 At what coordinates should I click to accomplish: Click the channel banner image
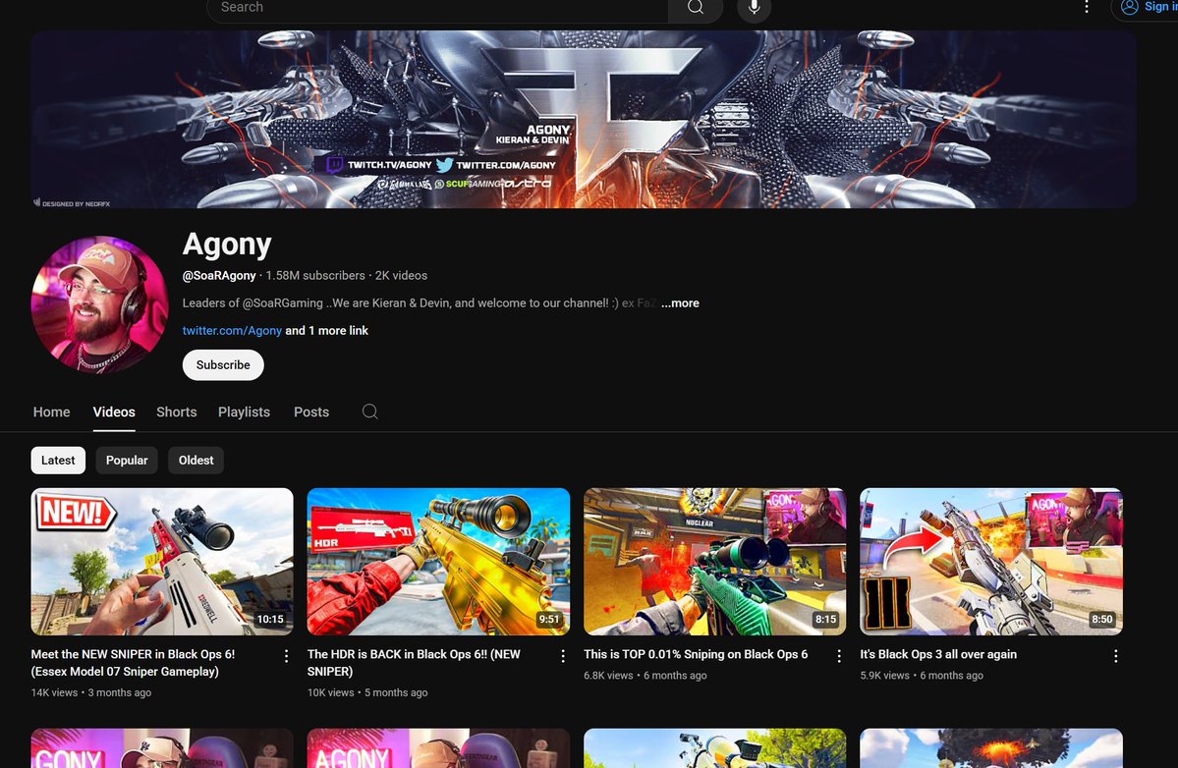click(583, 119)
